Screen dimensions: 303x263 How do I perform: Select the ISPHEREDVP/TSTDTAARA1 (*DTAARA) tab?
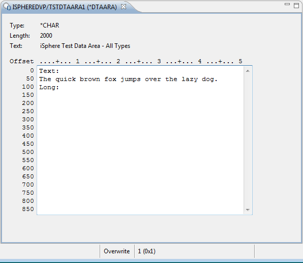[x=65, y=7]
